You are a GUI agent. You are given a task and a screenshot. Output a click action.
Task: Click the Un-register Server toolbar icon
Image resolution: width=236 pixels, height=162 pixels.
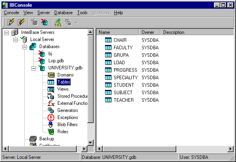click(x=21, y=22)
